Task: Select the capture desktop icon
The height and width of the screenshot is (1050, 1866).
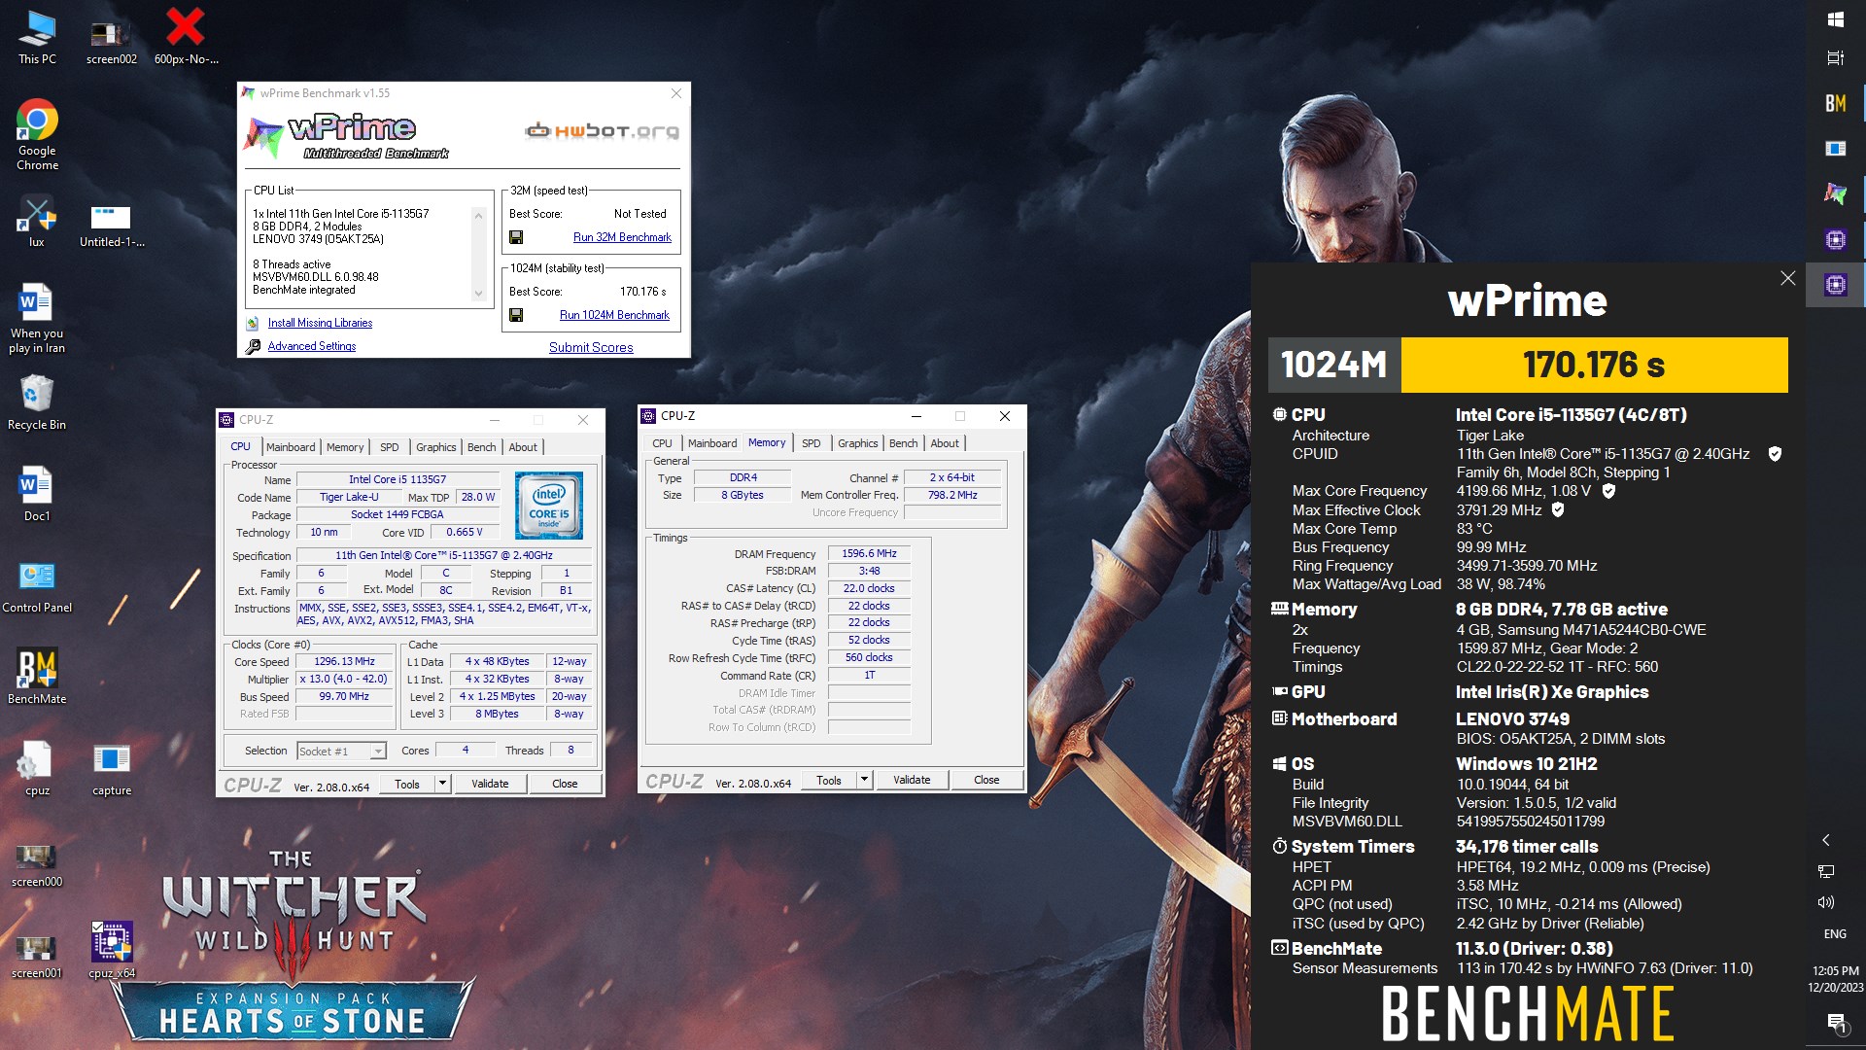Action: click(x=111, y=768)
